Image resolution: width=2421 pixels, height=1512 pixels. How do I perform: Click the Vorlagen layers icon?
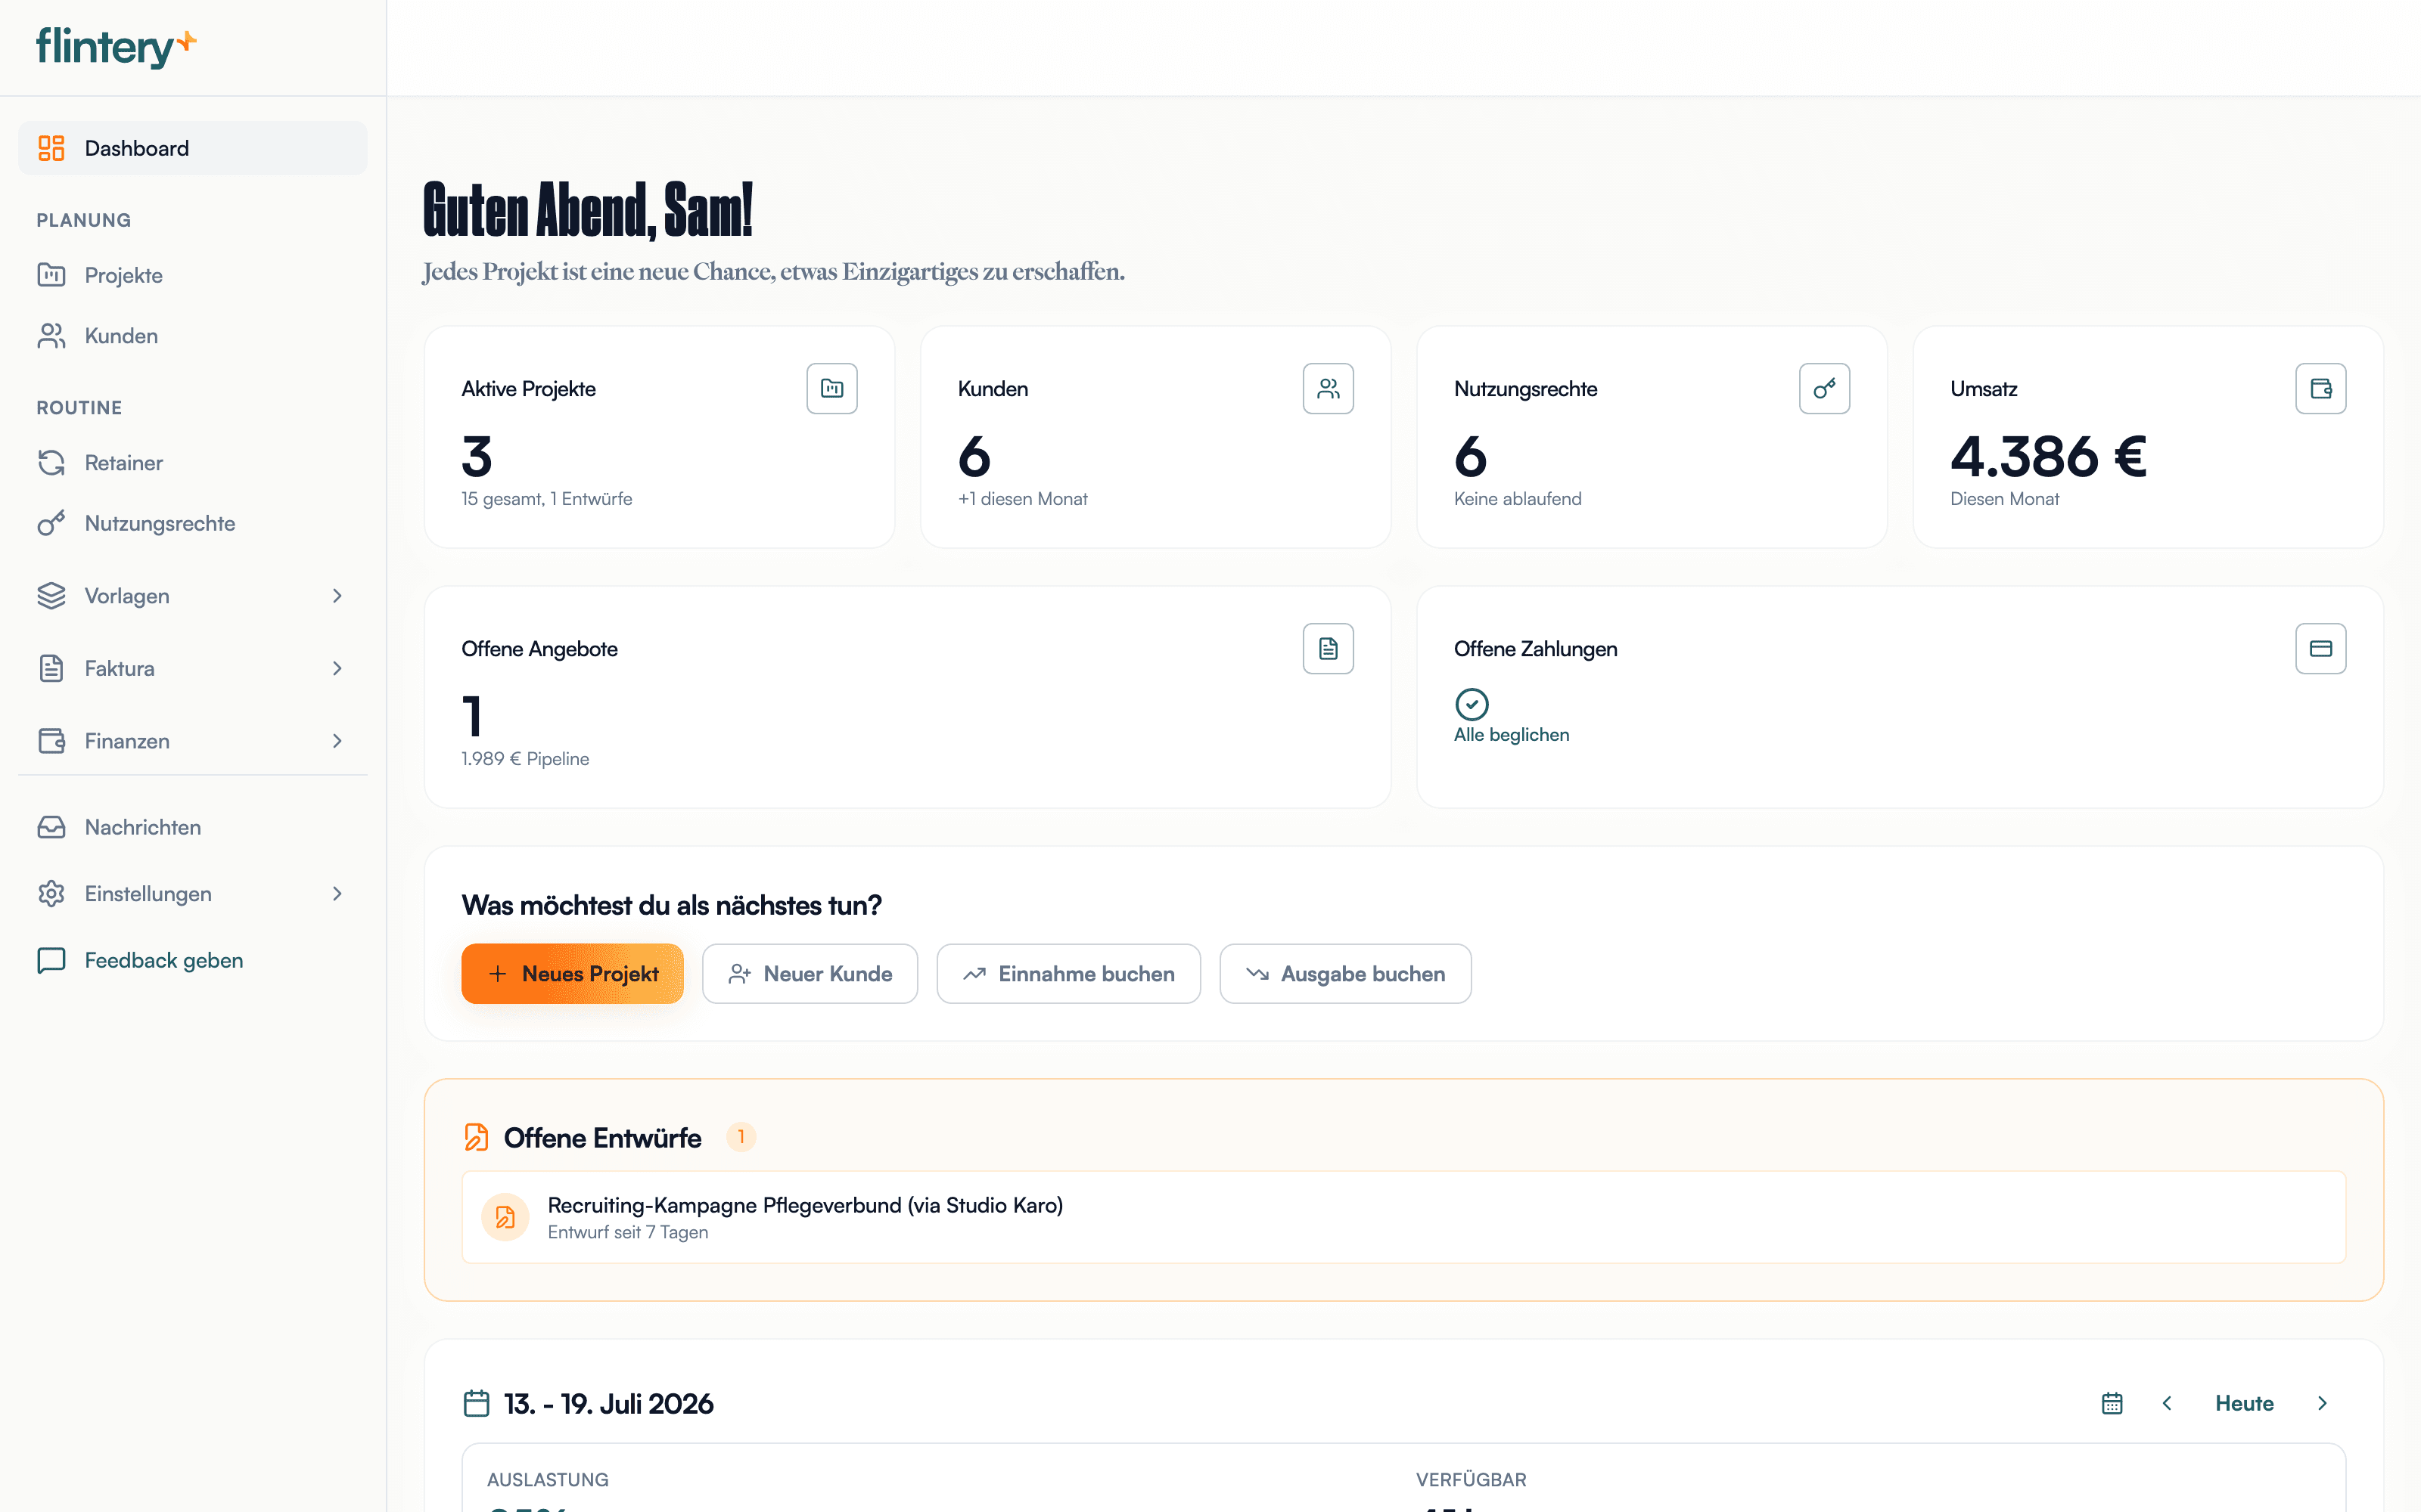[x=51, y=596]
